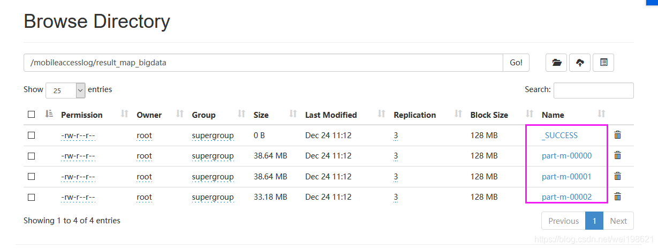Click supergroup in the part-m-00001 row
The width and height of the screenshot is (658, 249).
(213, 177)
